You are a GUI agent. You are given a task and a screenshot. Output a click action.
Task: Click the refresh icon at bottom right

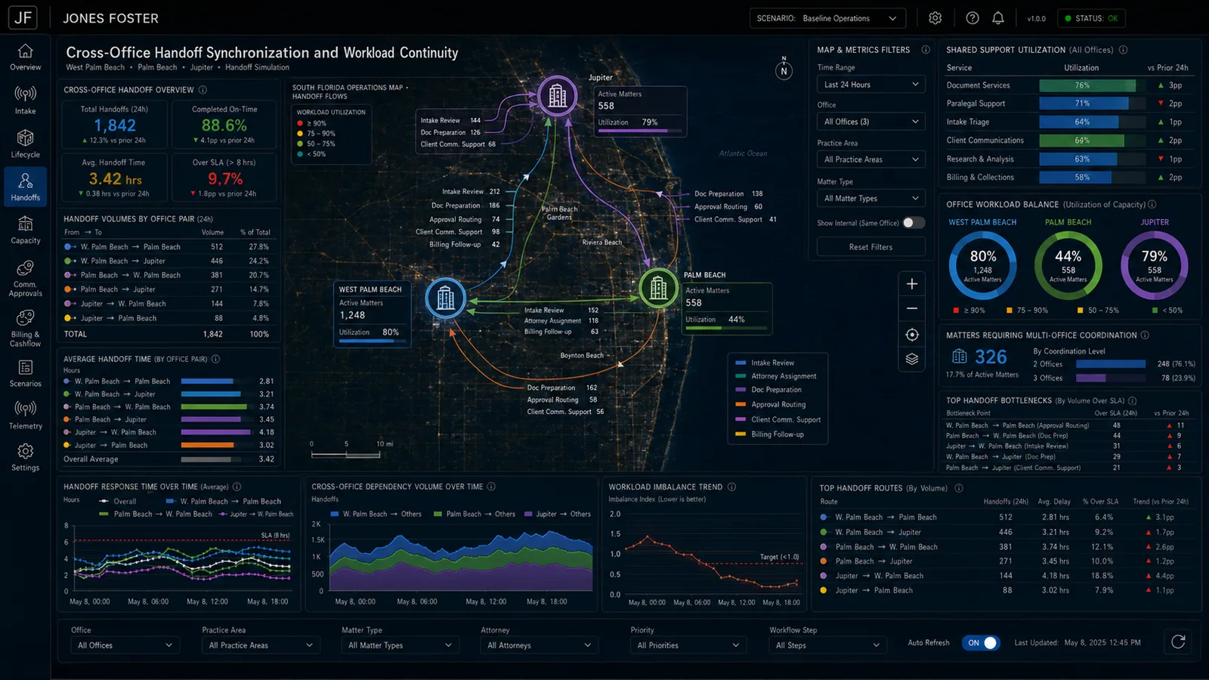(x=1178, y=642)
